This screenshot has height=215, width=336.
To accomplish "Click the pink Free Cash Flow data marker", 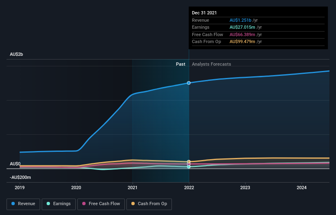I will tap(189, 164).
